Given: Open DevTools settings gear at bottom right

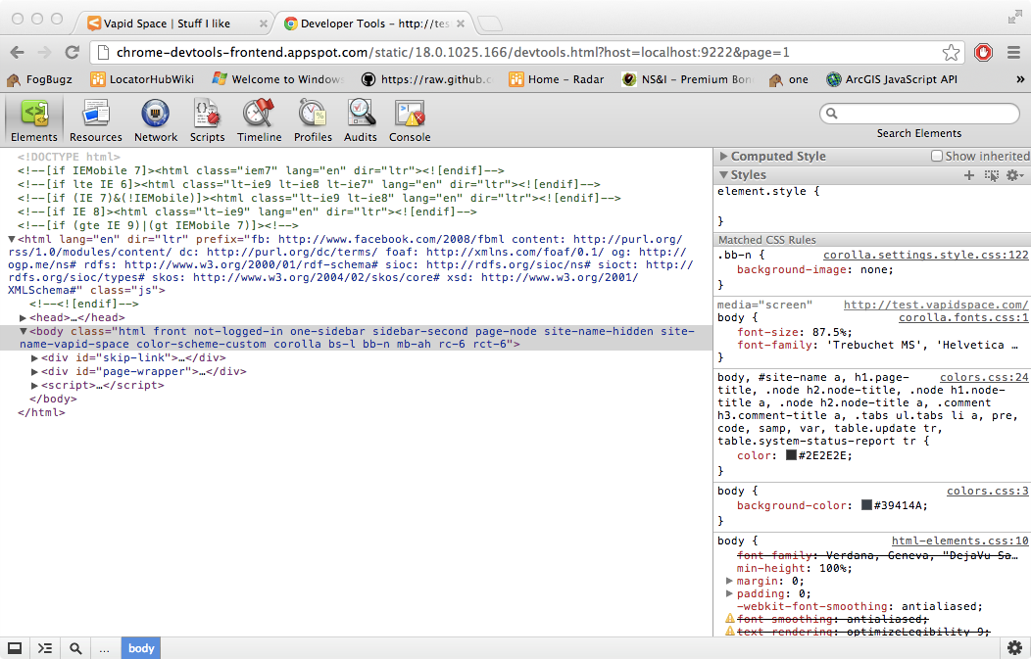Looking at the screenshot, I should pyautogui.click(x=1014, y=647).
